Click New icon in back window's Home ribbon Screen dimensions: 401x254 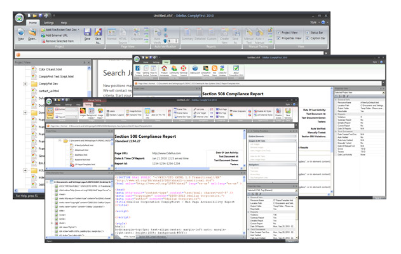click(21, 32)
